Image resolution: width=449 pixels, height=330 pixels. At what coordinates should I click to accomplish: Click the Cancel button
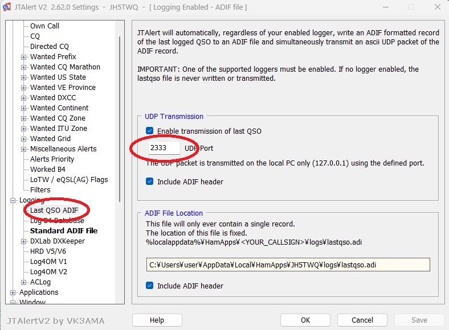pos(362,320)
